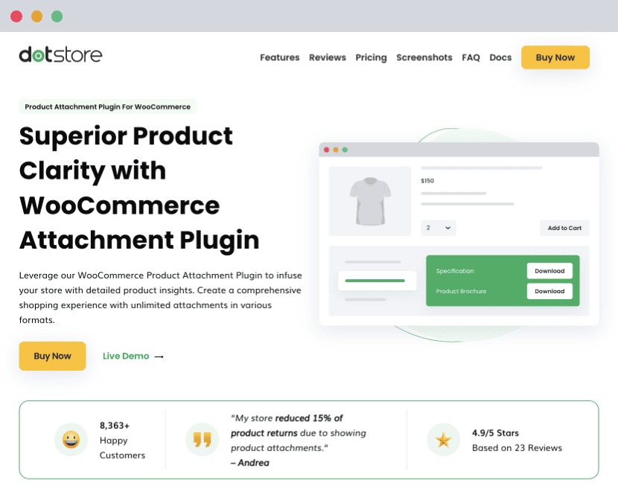Click the yellow quotation marks icon
The height and width of the screenshot is (495, 618).
click(x=202, y=440)
